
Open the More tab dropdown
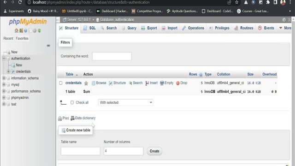tap(285, 28)
